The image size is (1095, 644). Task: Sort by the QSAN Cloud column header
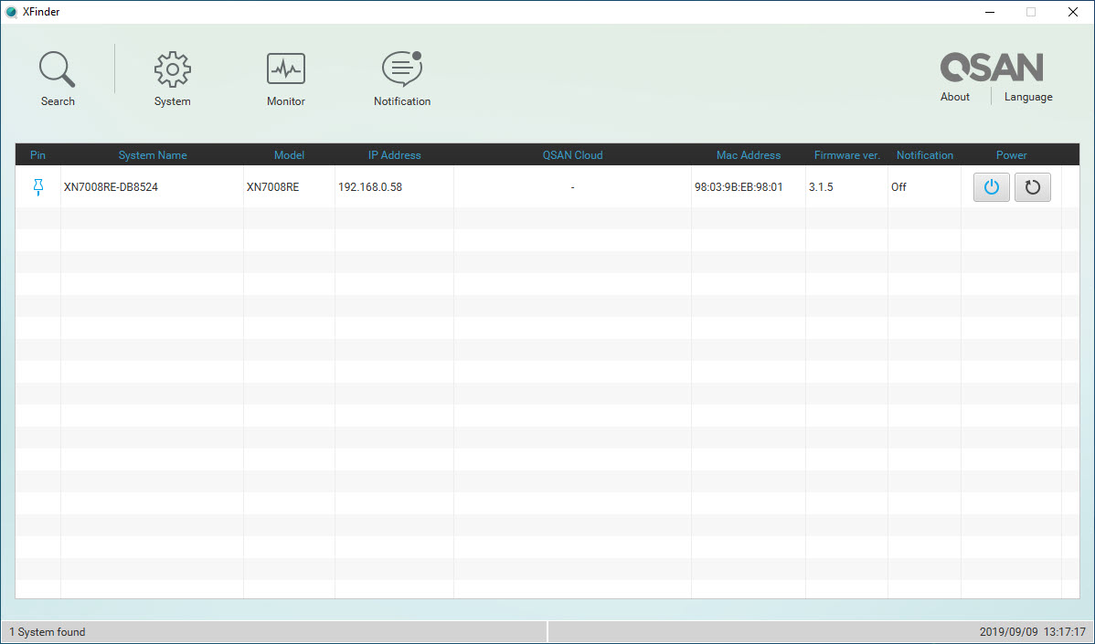pos(573,155)
